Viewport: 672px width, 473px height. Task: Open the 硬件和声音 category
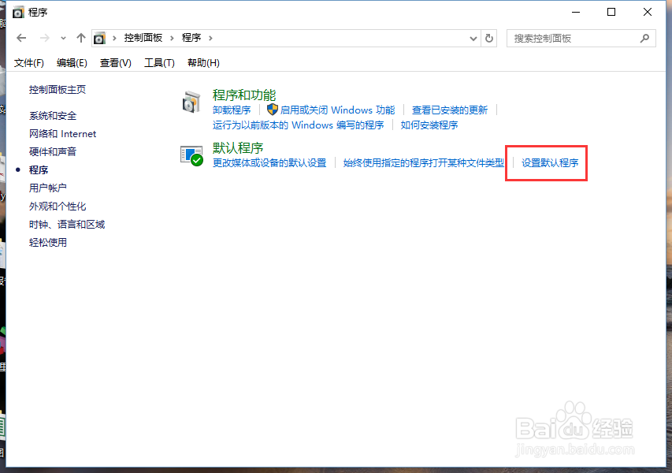53,152
